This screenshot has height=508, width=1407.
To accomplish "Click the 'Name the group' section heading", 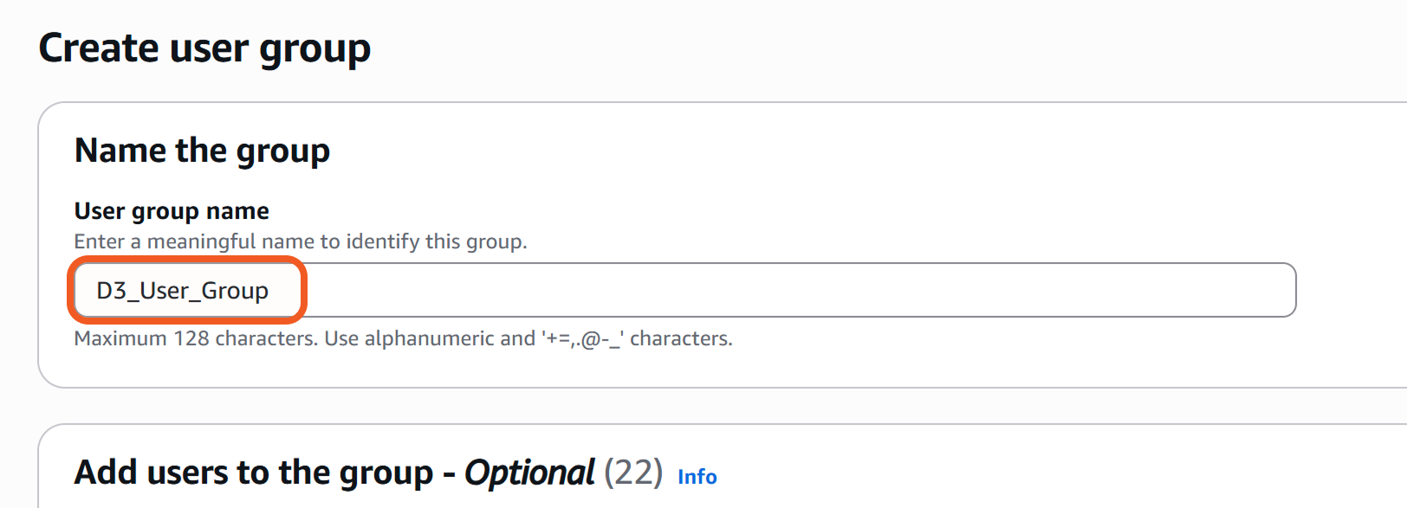I will coord(202,151).
